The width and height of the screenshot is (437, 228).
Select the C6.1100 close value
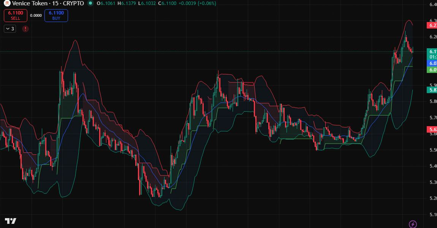click(167, 3)
